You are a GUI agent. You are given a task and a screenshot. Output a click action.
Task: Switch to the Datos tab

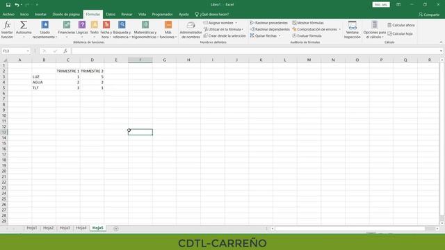[x=111, y=14]
